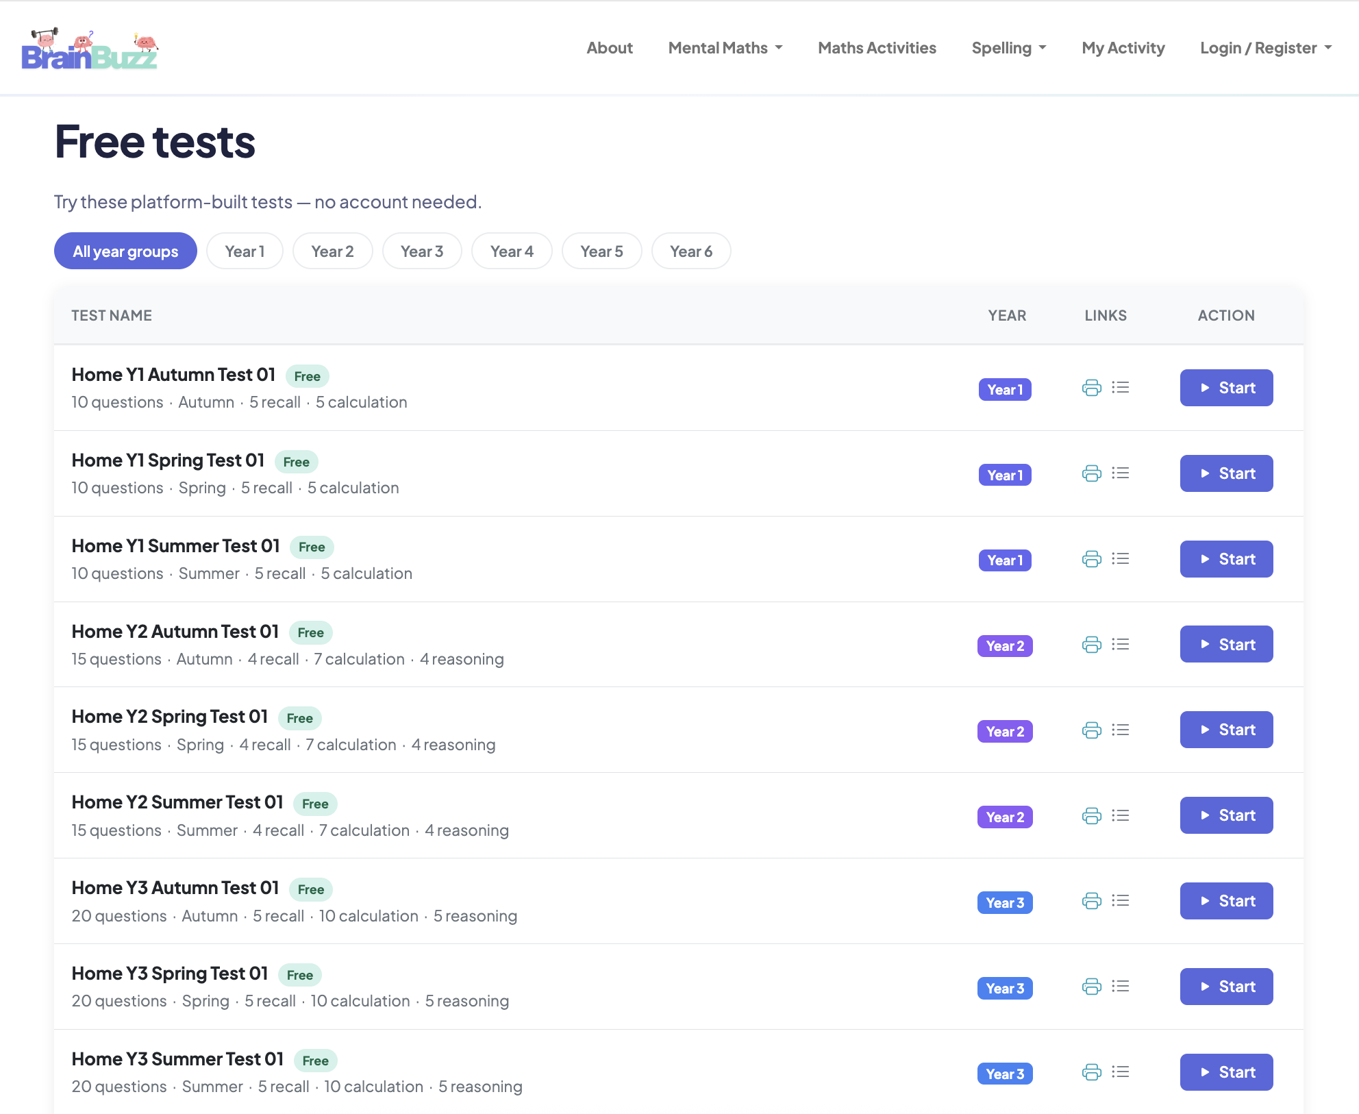The height and width of the screenshot is (1114, 1359).
Task: Start Home Y2 Autumn Test 01
Action: coord(1226,645)
